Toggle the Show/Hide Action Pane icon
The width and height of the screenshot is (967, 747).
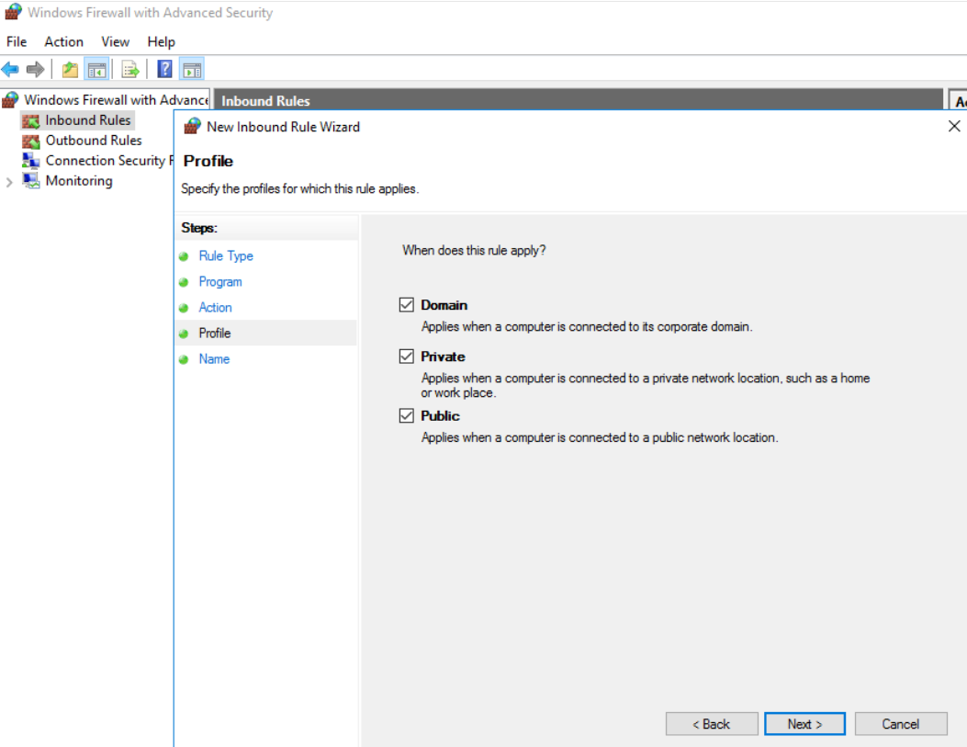[x=192, y=70]
